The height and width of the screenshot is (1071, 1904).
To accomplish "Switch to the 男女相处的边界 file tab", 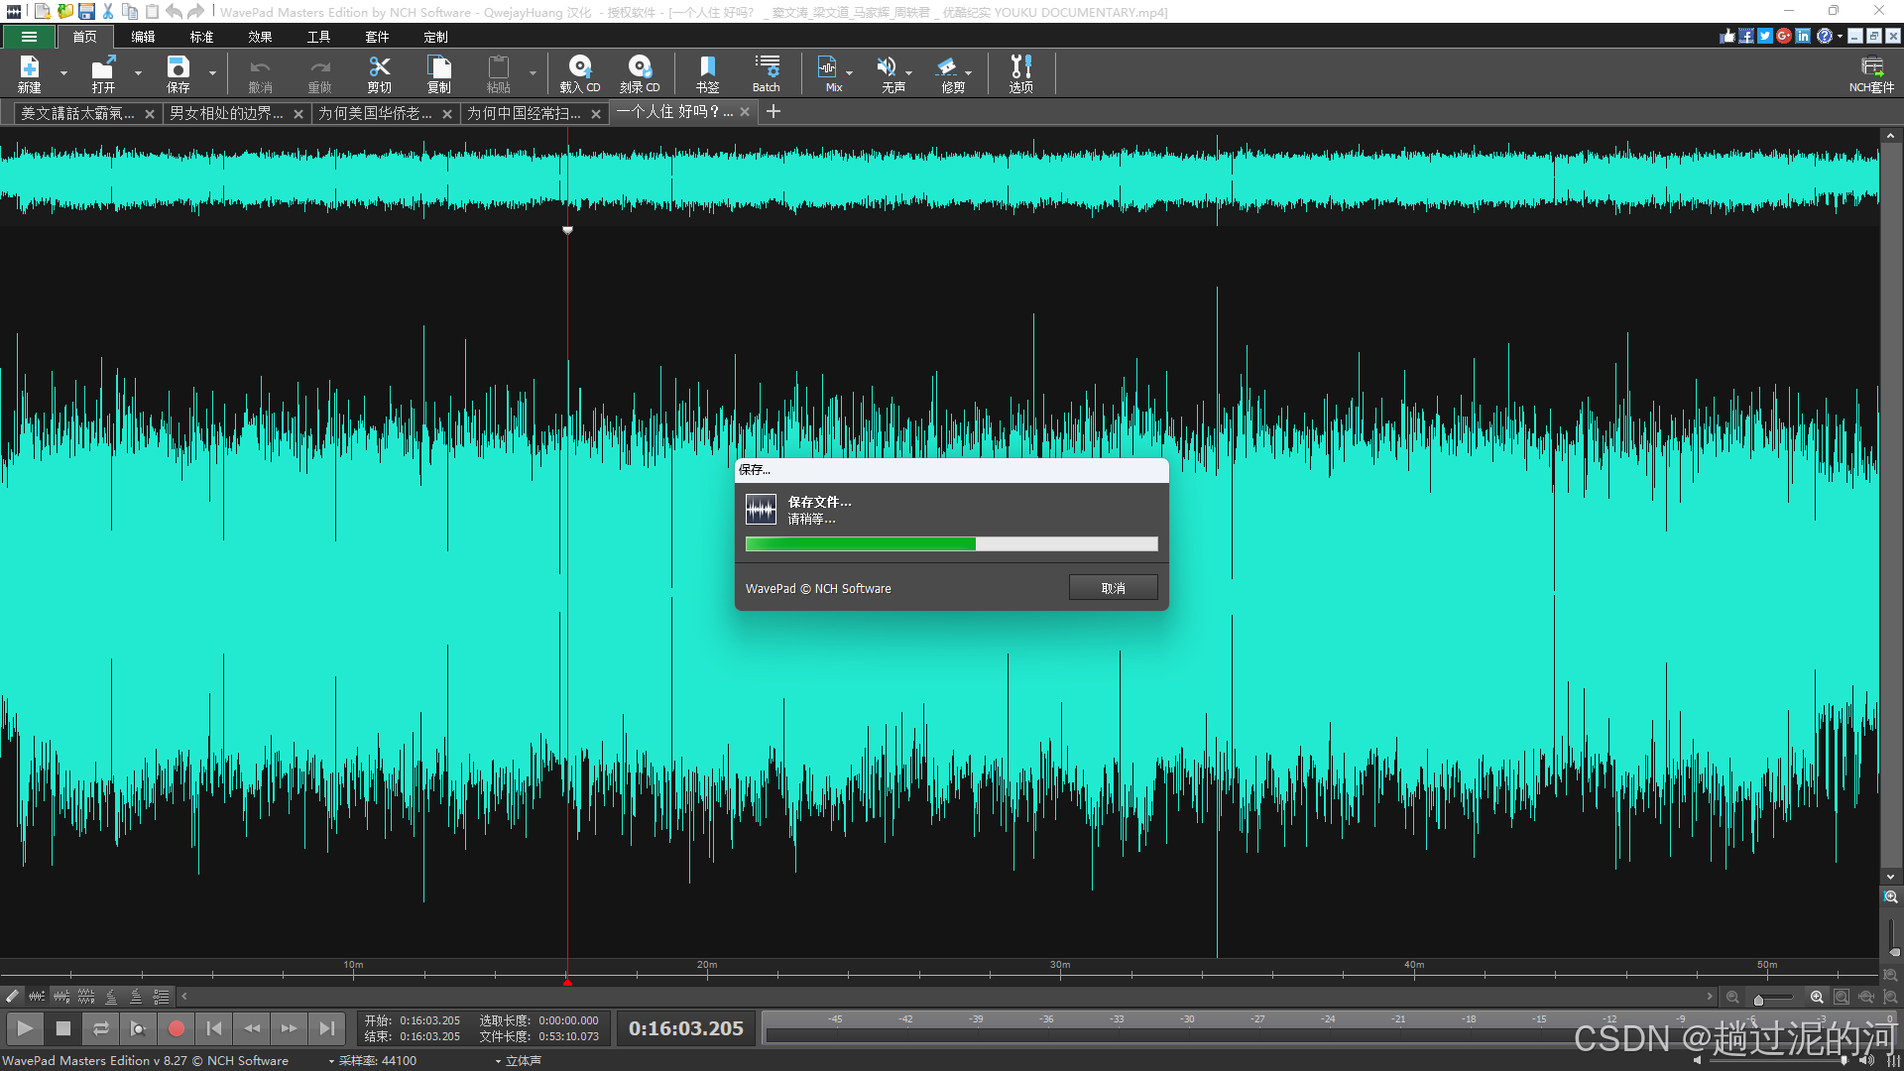I will [x=226, y=113].
